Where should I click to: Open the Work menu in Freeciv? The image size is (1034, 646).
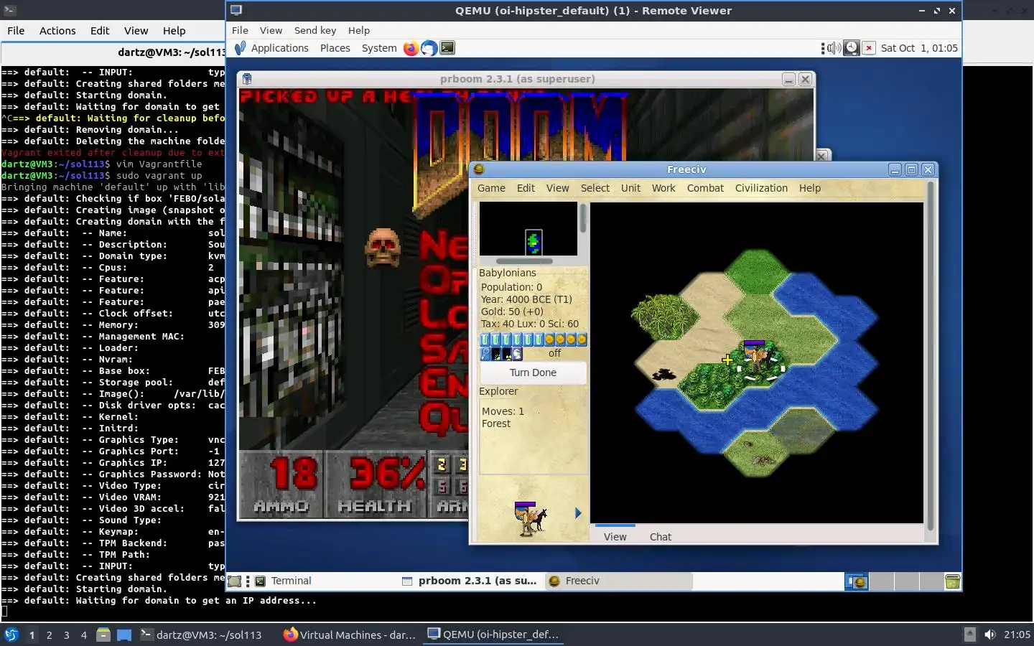pyautogui.click(x=663, y=188)
